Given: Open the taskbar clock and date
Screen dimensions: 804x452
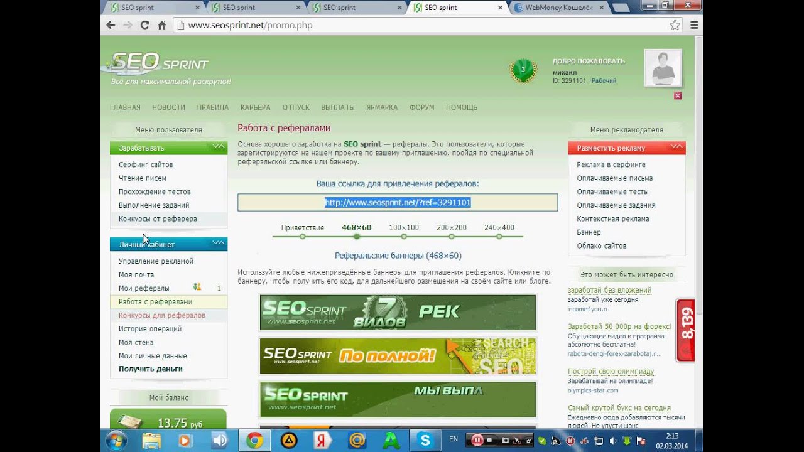Looking at the screenshot, I should click(x=671, y=440).
